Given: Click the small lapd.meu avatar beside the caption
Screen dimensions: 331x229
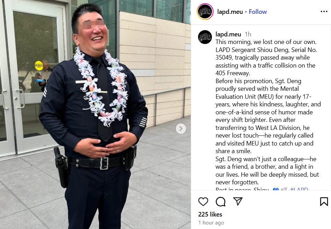Looking at the screenshot, I should 205,37.
